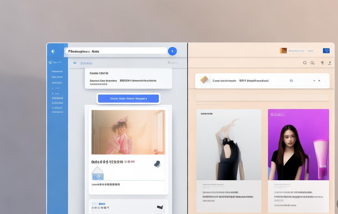
Task: Click the lightbulb-like icon in the right toolbar
Action: click(322, 63)
